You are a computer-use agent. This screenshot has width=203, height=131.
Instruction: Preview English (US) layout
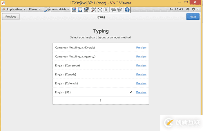tap(141, 93)
